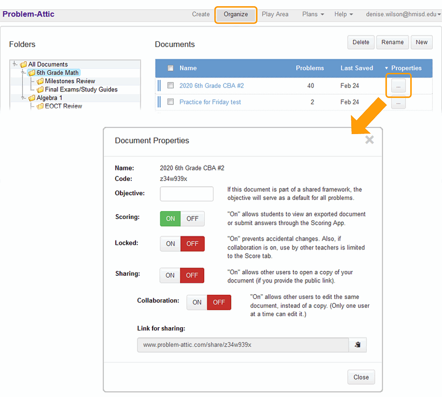Viewport: 442px width, 397px height.
Task: Click the Delete button
Action: [361, 42]
